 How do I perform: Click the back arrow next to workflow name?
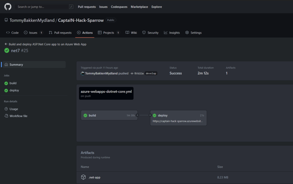pyautogui.click(x=6, y=44)
